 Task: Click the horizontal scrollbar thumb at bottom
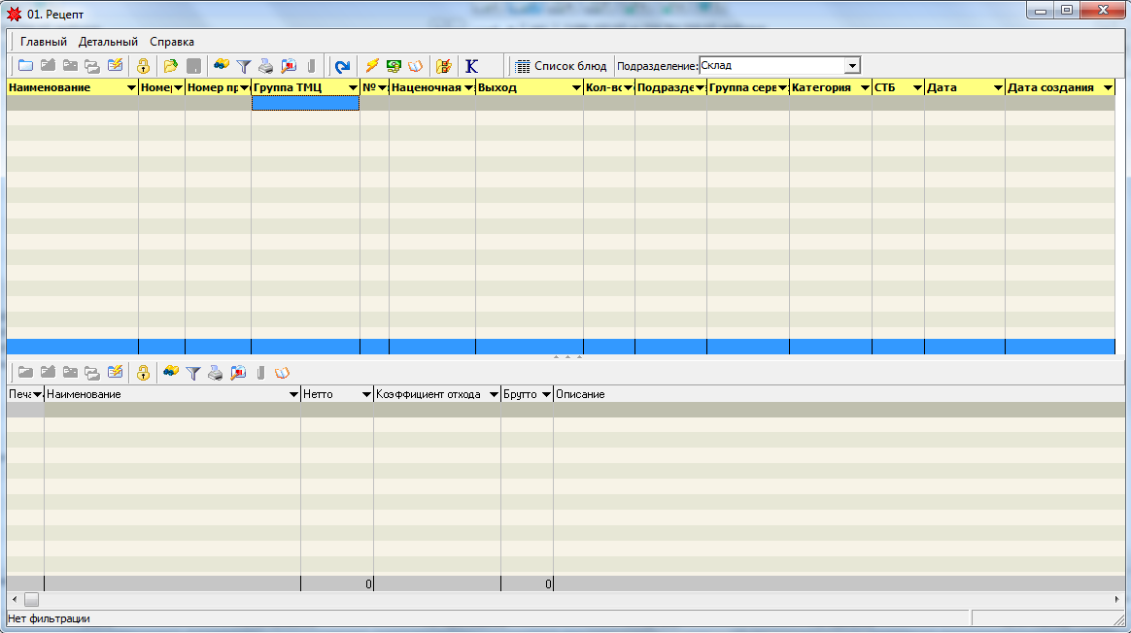point(31,599)
